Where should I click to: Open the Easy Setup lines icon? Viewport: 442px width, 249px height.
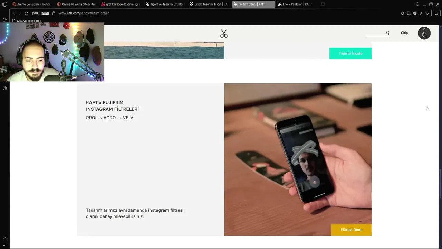tap(436, 13)
